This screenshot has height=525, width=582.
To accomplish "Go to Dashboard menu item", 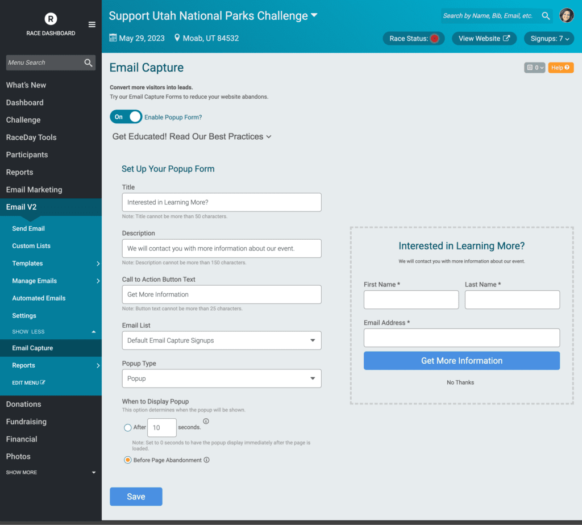I will coord(24,102).
